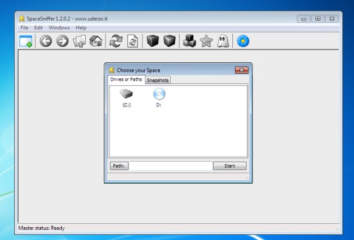Click the SpaceSniffer title bar app icon
The width and height of the screenshot is (354, 240).
click(22, 19)
